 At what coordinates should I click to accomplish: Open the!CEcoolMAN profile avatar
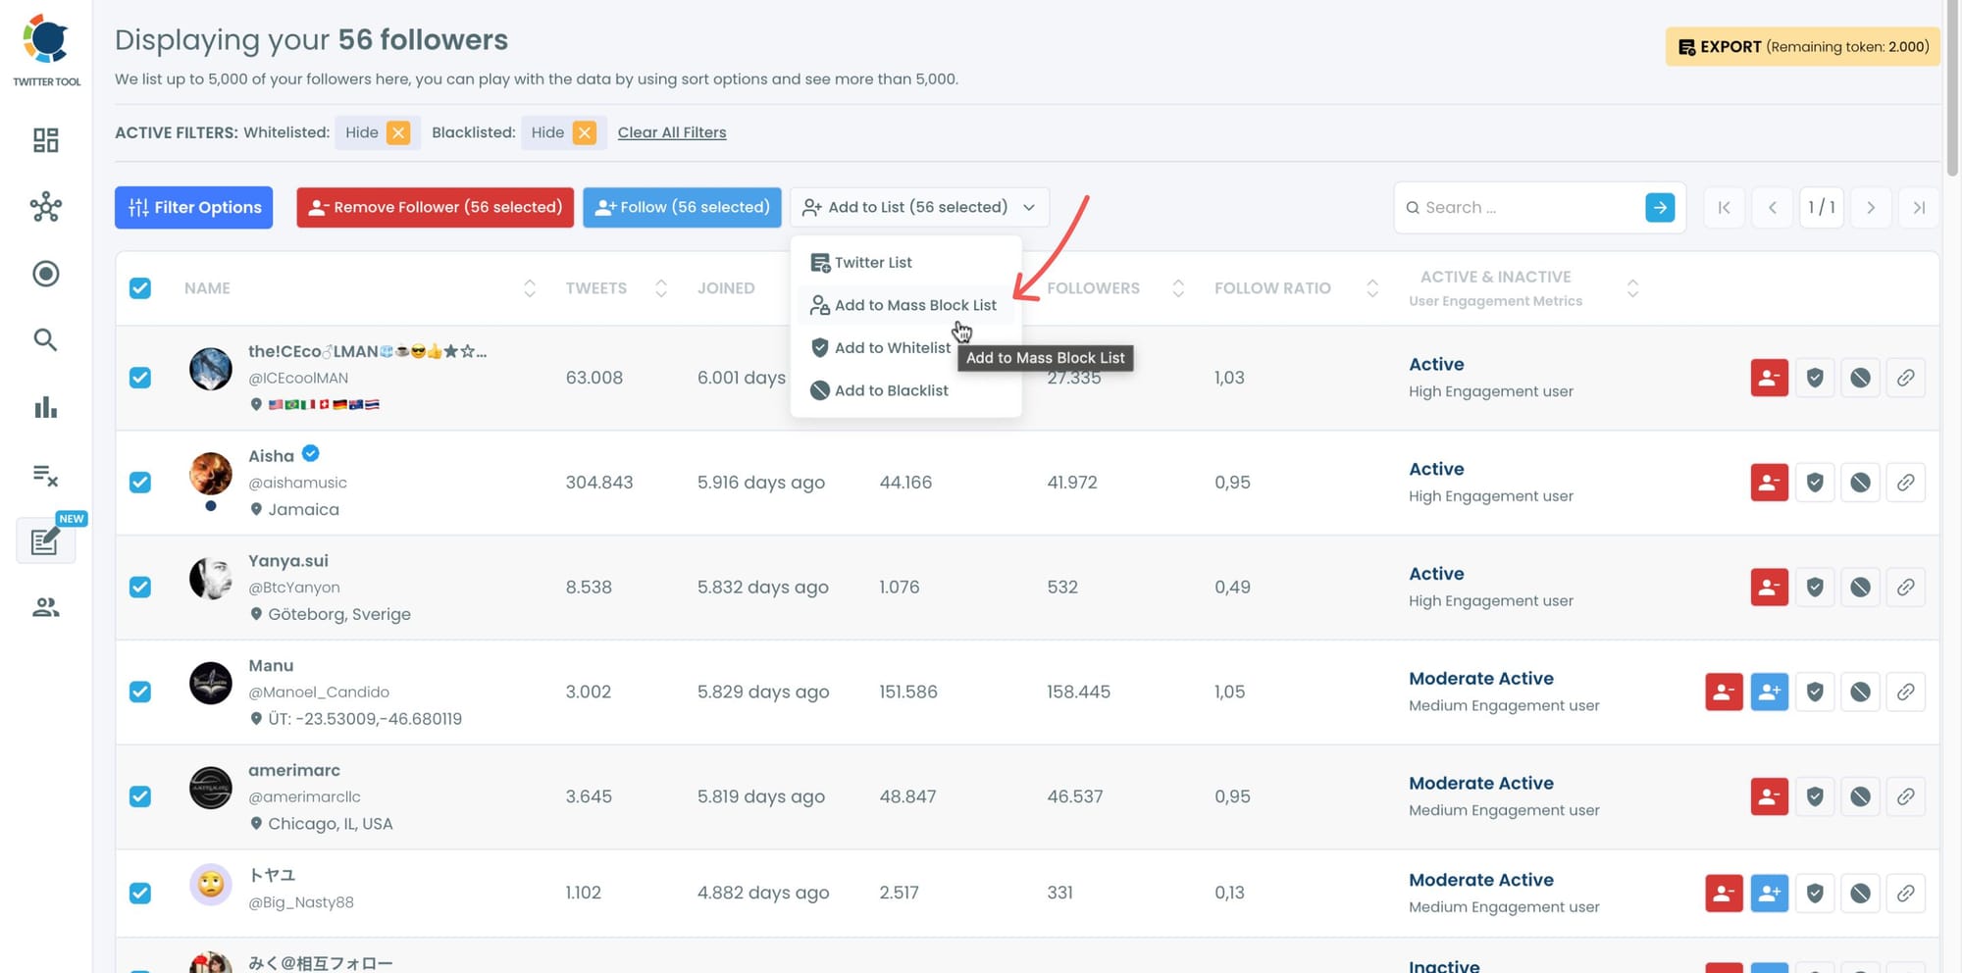[x=211, y=369]
